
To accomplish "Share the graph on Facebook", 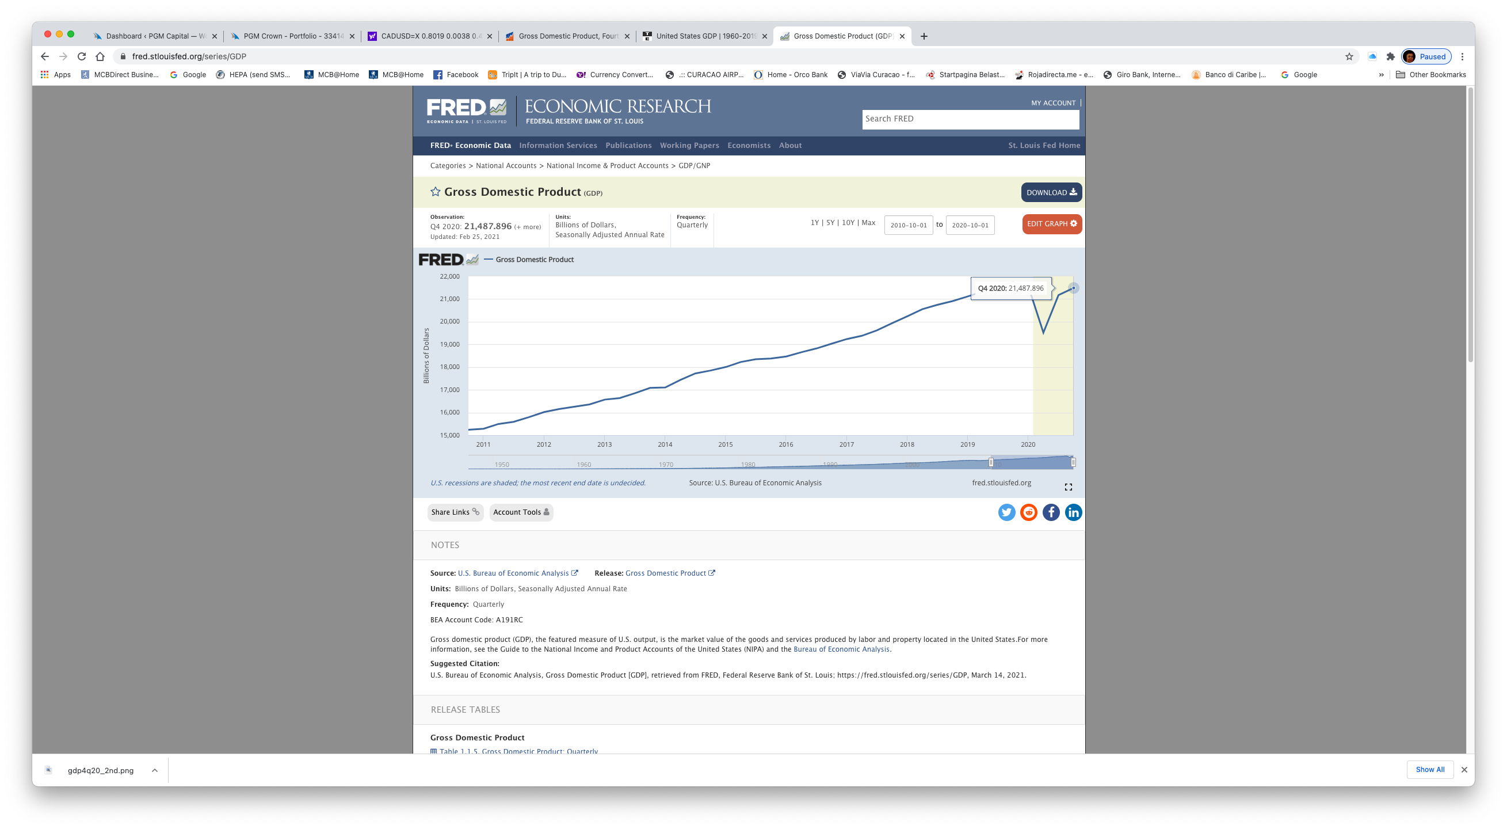I will click(x=1051, y=512).
